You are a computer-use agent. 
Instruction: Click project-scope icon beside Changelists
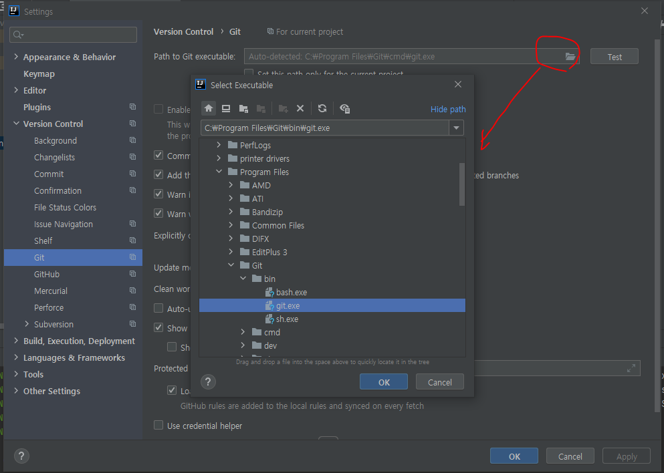pyautogui.click(x=132, y=157)
